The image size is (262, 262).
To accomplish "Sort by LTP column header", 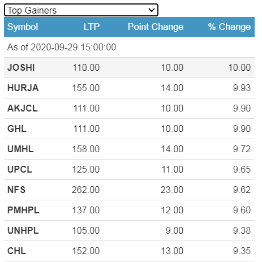I will 92,27.
